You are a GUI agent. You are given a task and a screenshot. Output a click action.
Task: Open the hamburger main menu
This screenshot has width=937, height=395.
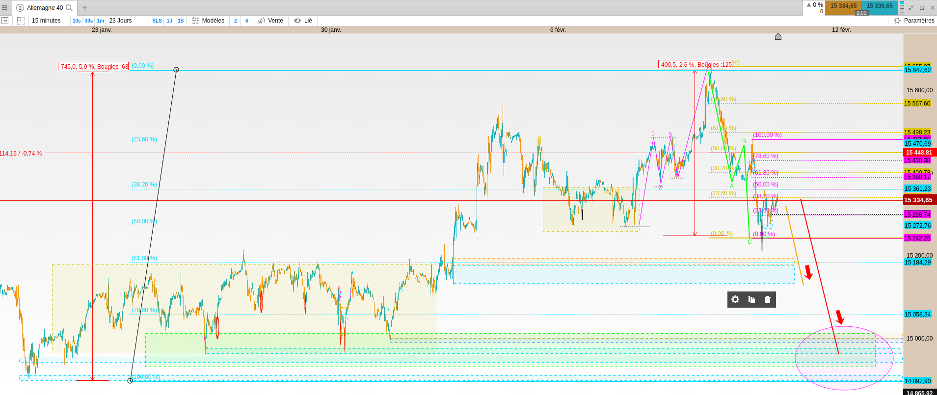(x=4, y=8)
